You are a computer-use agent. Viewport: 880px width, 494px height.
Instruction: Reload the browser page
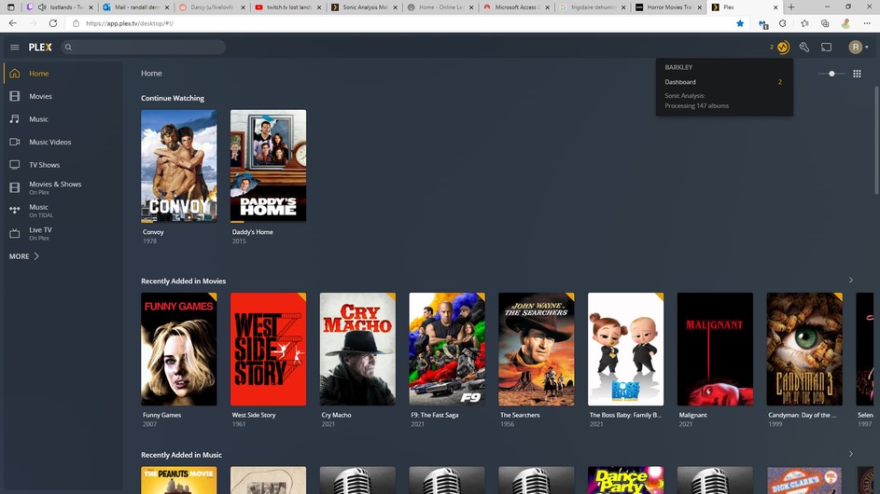click(53, 23)
